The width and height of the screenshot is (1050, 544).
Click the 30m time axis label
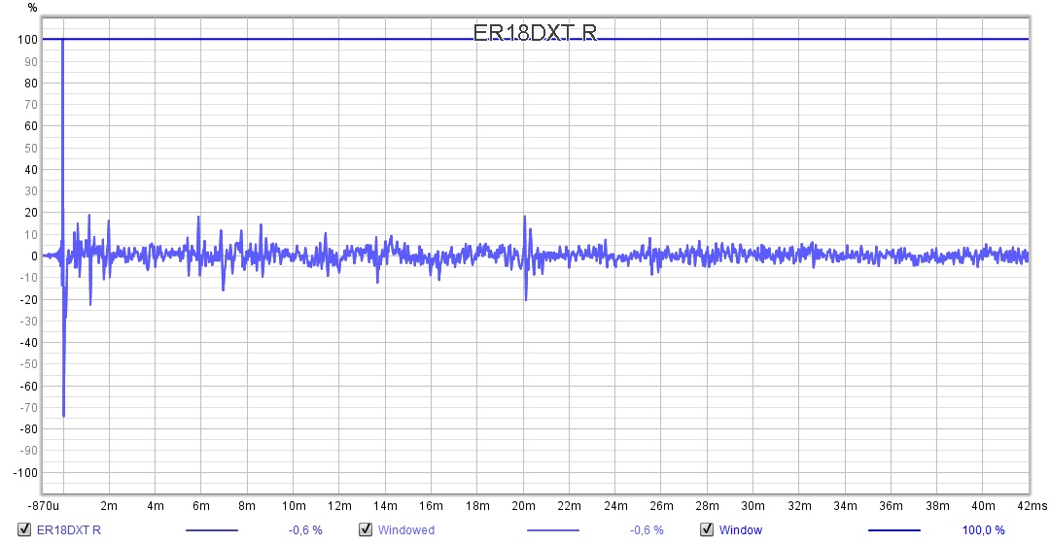(752, 506)
